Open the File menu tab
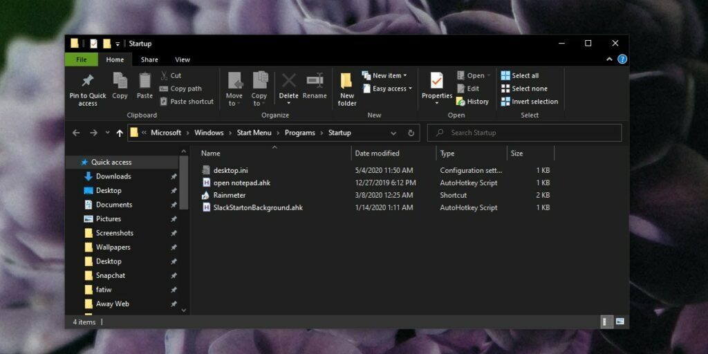Screen dimensions: 708x354 click(82, 59)
